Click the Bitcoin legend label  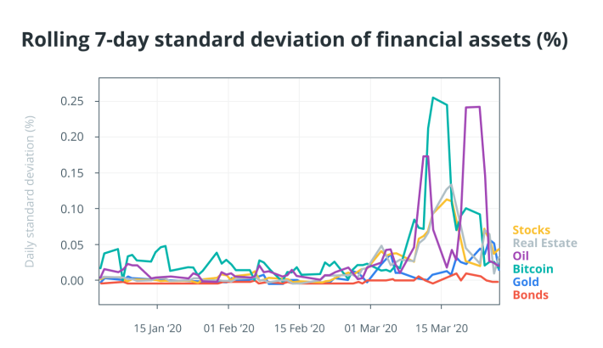(x=533, y=269)
